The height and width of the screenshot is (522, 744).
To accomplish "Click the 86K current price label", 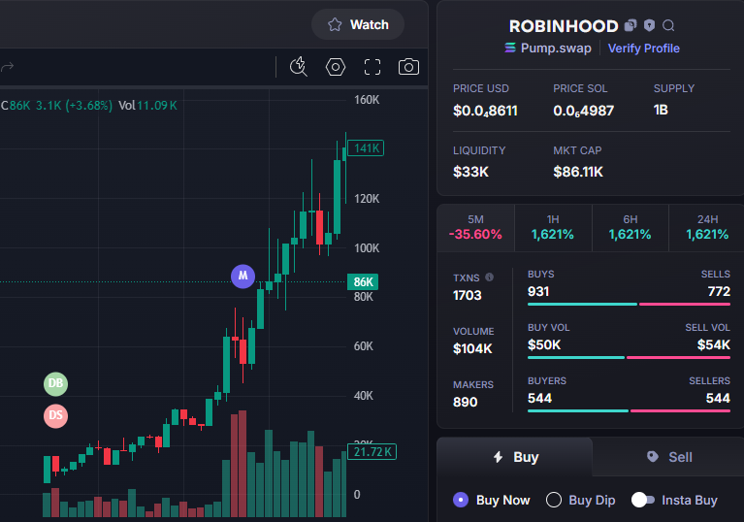I will 363,282.
